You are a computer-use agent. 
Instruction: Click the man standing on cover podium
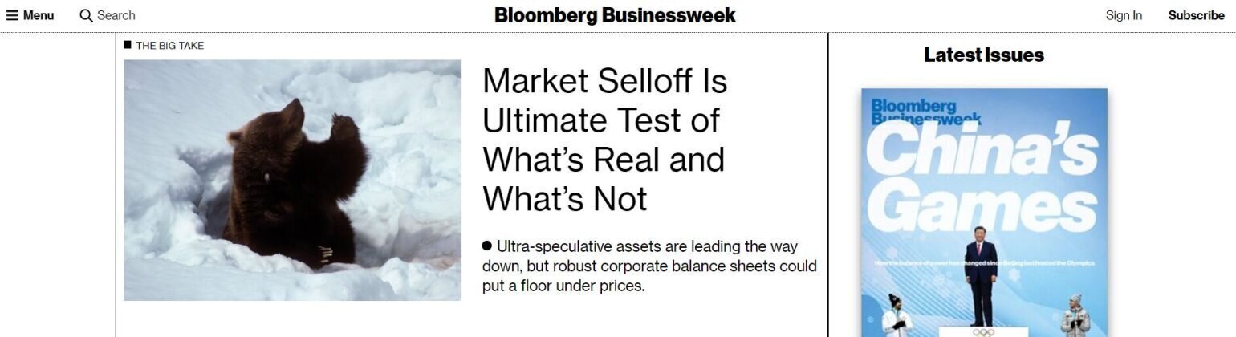tap(980, 277)
